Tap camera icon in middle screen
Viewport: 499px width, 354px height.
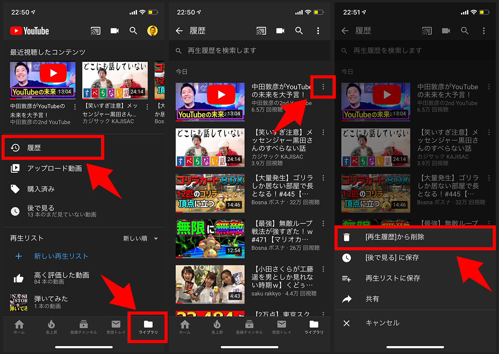click(x=280, y=31)
